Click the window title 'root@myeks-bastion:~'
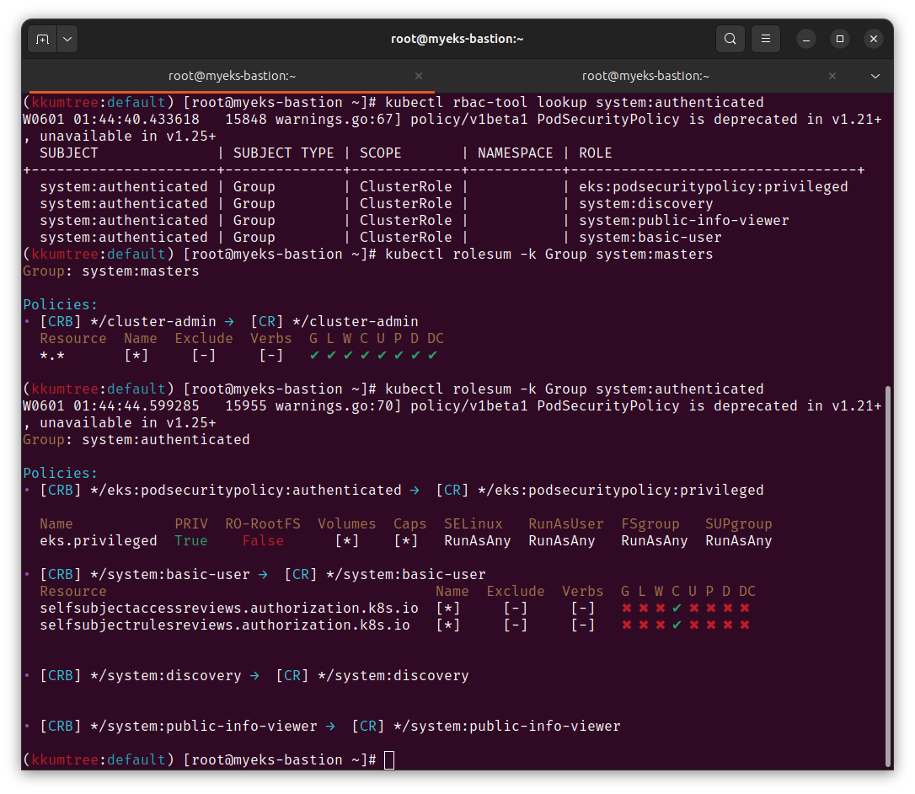This screenshot has height=794, width=915. (x=457, y=39)
